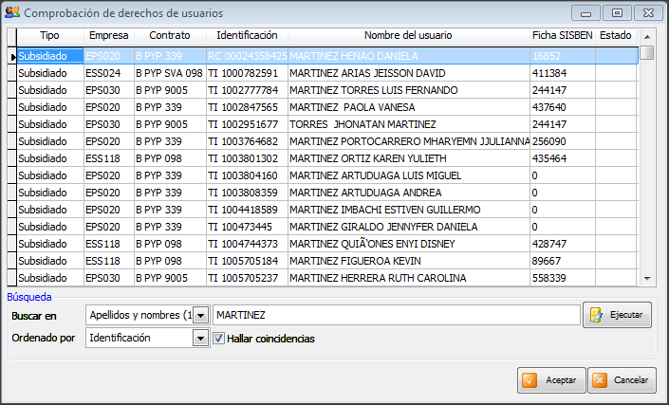669x405 pixels.
Task: Select the row TORRES JHONATAN MARTINEZ
Action: click(x=326, y=124)
